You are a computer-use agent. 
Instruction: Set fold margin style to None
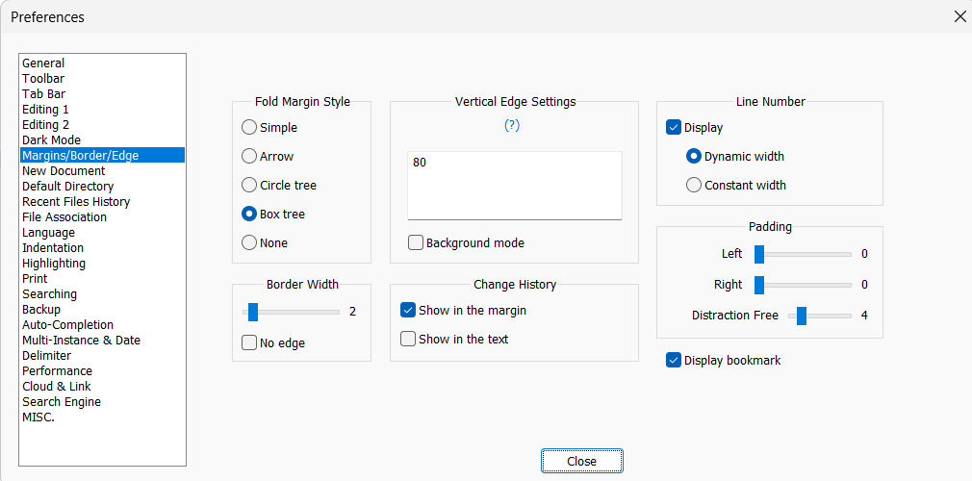pos(249,243)
